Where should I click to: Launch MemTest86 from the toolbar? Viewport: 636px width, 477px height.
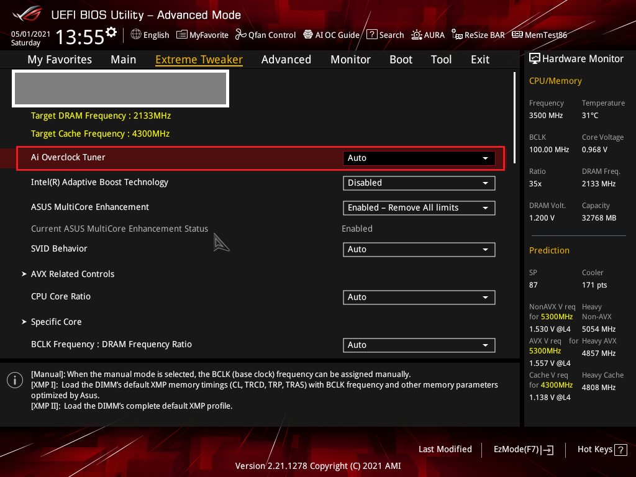coord(540,35)
